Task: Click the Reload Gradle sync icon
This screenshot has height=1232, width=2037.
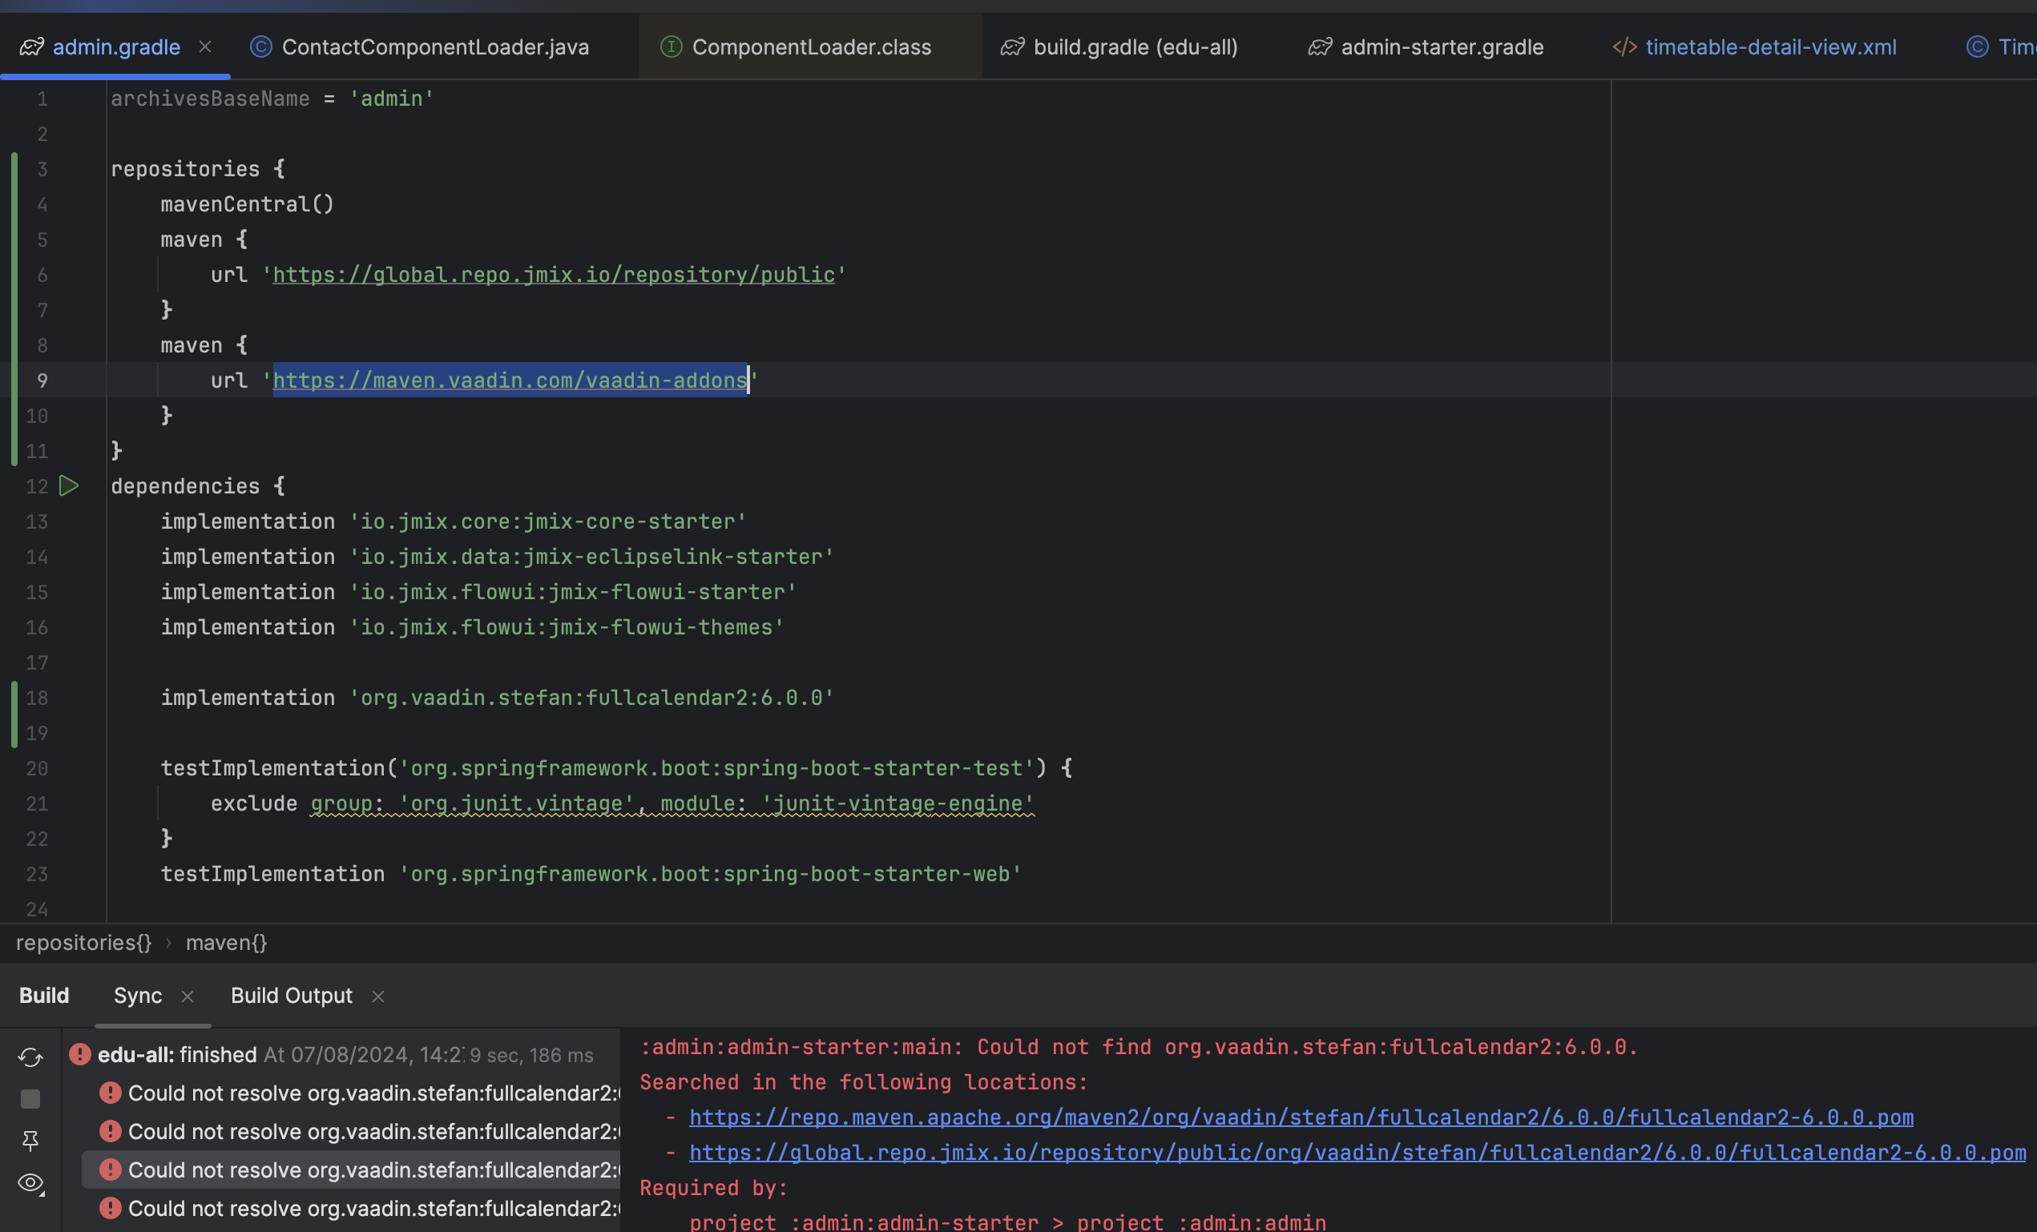Action: 30,1057
